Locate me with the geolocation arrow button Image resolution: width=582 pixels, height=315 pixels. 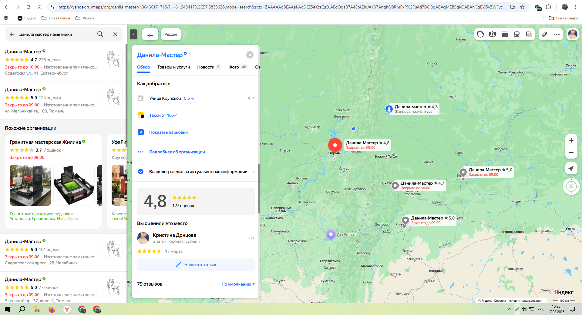click(x=571, y=169)
